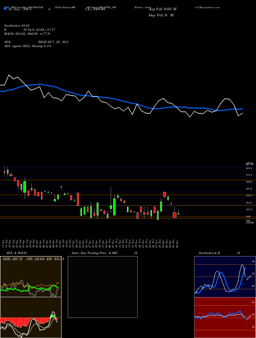Click the '363.8' price axis label
Screen dimensions: 256x338
tap(249, 203)
